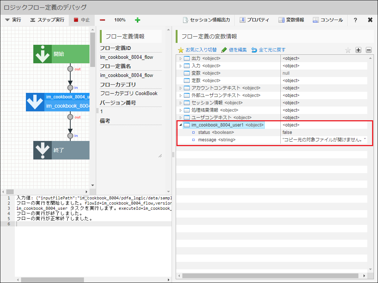The width and height of the screenshot is (378, 283).
Task: Toggle the プロパティ panel
Action: coord(254,20)
